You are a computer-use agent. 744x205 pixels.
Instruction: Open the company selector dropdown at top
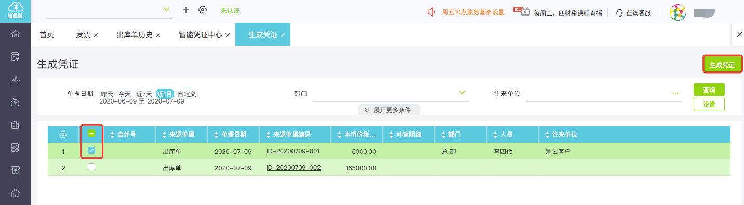(x=109, y=10)
